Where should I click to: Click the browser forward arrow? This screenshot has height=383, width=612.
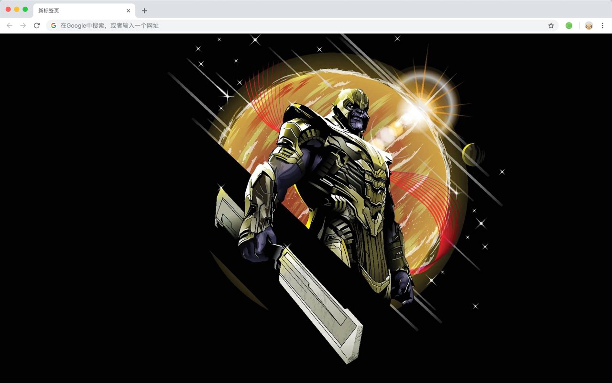pos(23,25)
